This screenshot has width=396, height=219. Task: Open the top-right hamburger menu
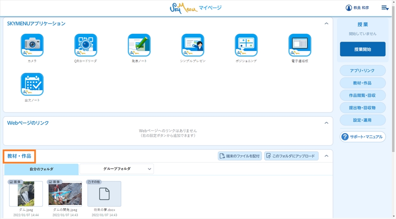(384, 8)
